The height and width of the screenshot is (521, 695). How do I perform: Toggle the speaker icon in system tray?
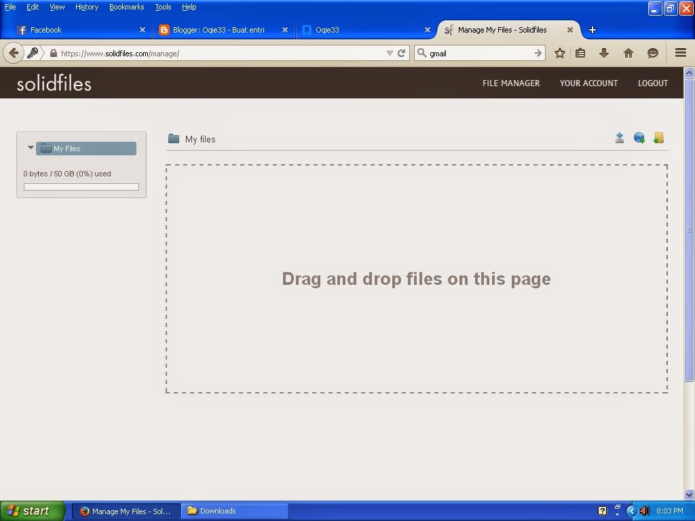click(642, 510)
